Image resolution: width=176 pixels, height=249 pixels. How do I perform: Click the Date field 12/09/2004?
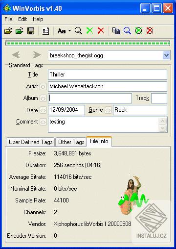(x=66, y=110)
